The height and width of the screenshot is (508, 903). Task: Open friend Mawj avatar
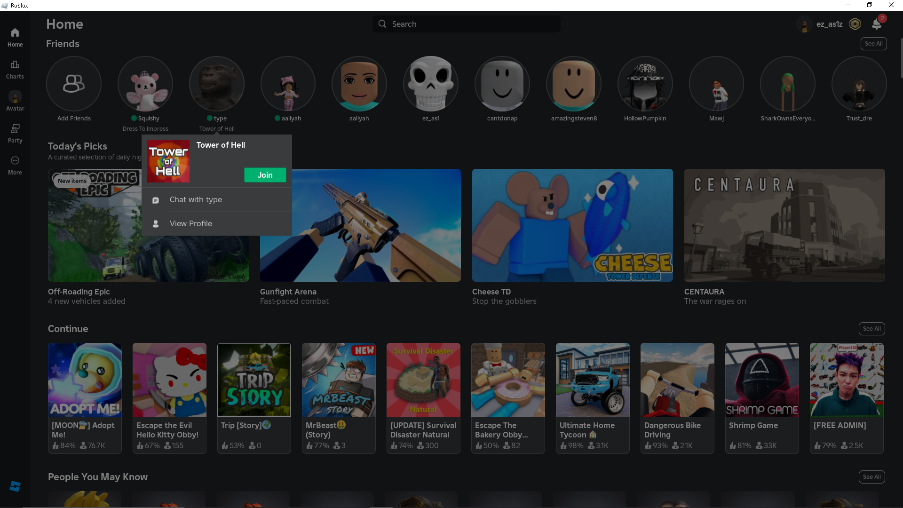coord(716,84)
